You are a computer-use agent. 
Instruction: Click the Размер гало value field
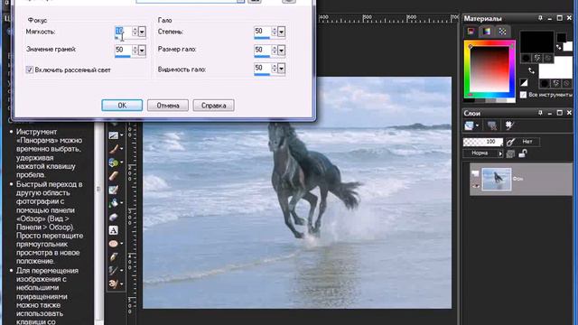pyautogui.click(x=263, y=51)
